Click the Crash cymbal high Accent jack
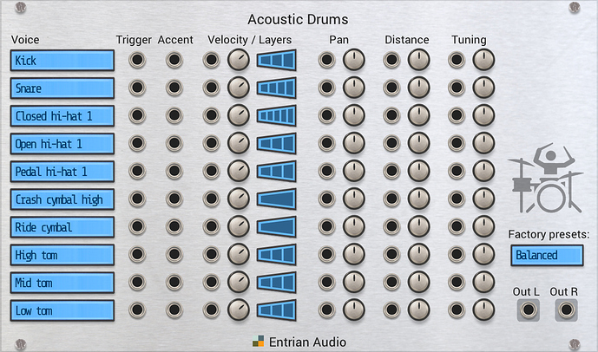This screenshot has width=598, height=352. click(174, 199)
